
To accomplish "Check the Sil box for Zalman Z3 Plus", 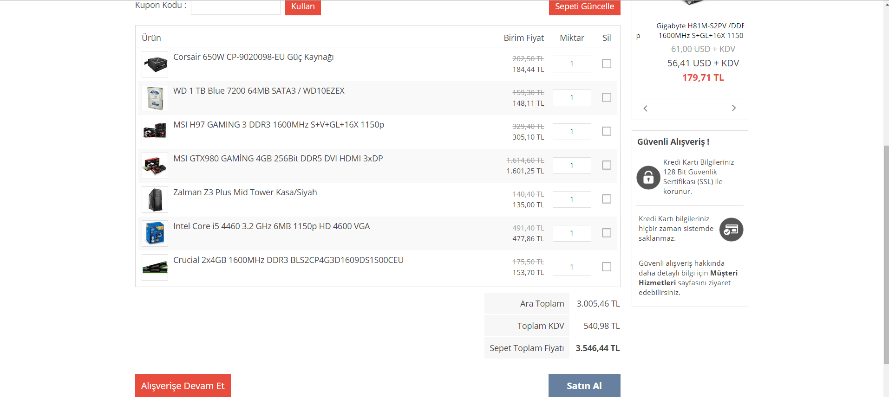I will pyautogui.click(x=607, y=199).
